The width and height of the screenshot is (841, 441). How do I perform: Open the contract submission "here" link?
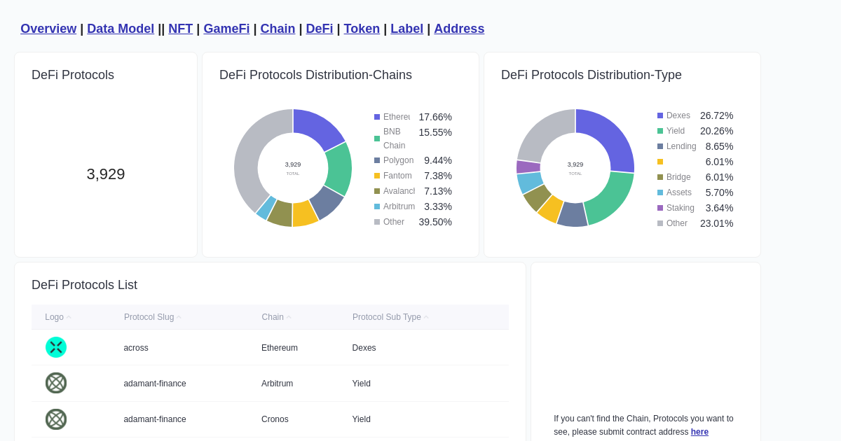click(x=699, y=432)
